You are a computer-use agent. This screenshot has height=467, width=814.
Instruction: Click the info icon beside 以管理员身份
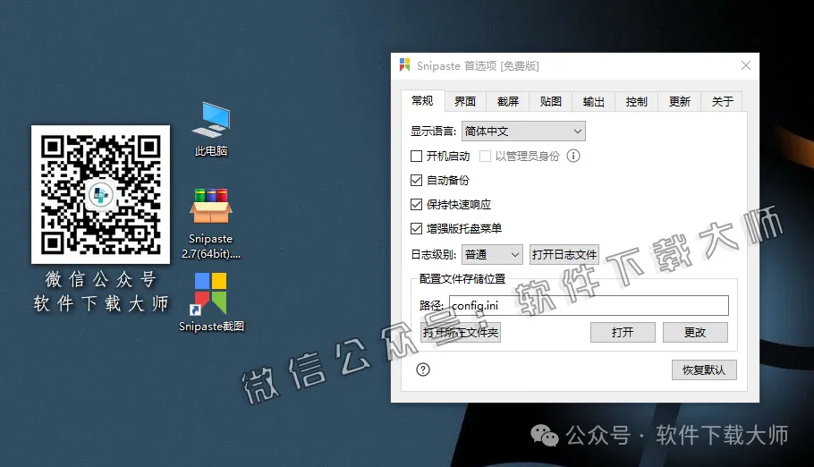[573, 156]
